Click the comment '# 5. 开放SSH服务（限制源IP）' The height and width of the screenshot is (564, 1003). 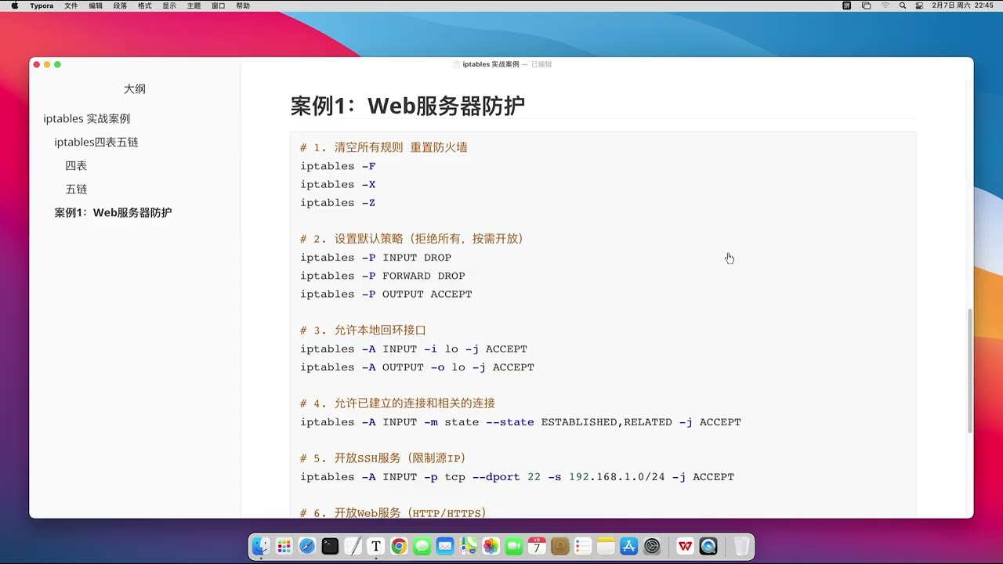point(383,458)
